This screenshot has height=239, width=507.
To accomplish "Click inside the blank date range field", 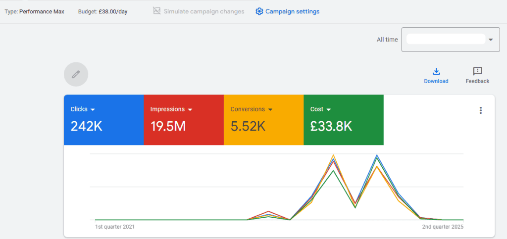I will [x=445, y=40].
